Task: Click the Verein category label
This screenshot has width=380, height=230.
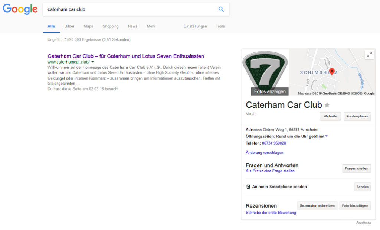Action: [x=251, y=114]
